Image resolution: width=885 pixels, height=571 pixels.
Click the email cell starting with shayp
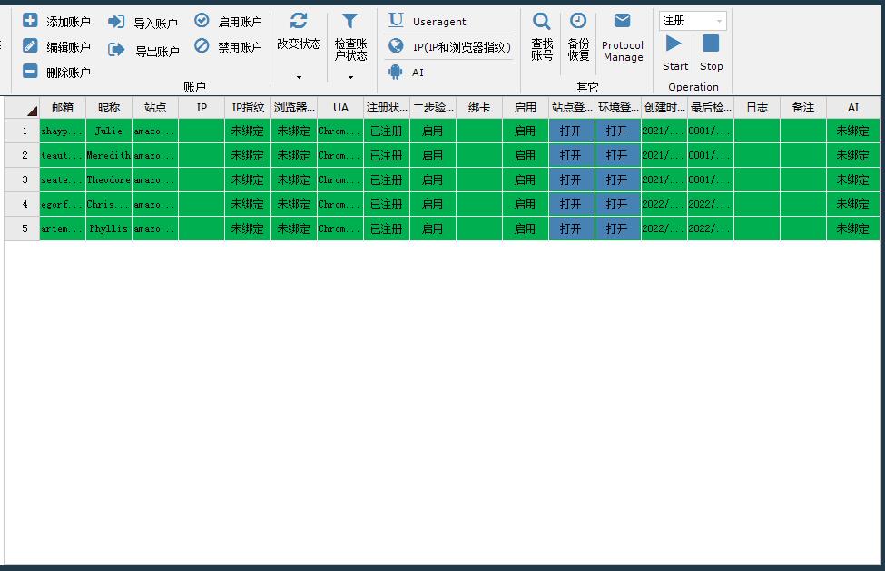tap(62, 131)
